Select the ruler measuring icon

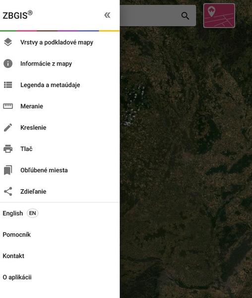point(8,106)
